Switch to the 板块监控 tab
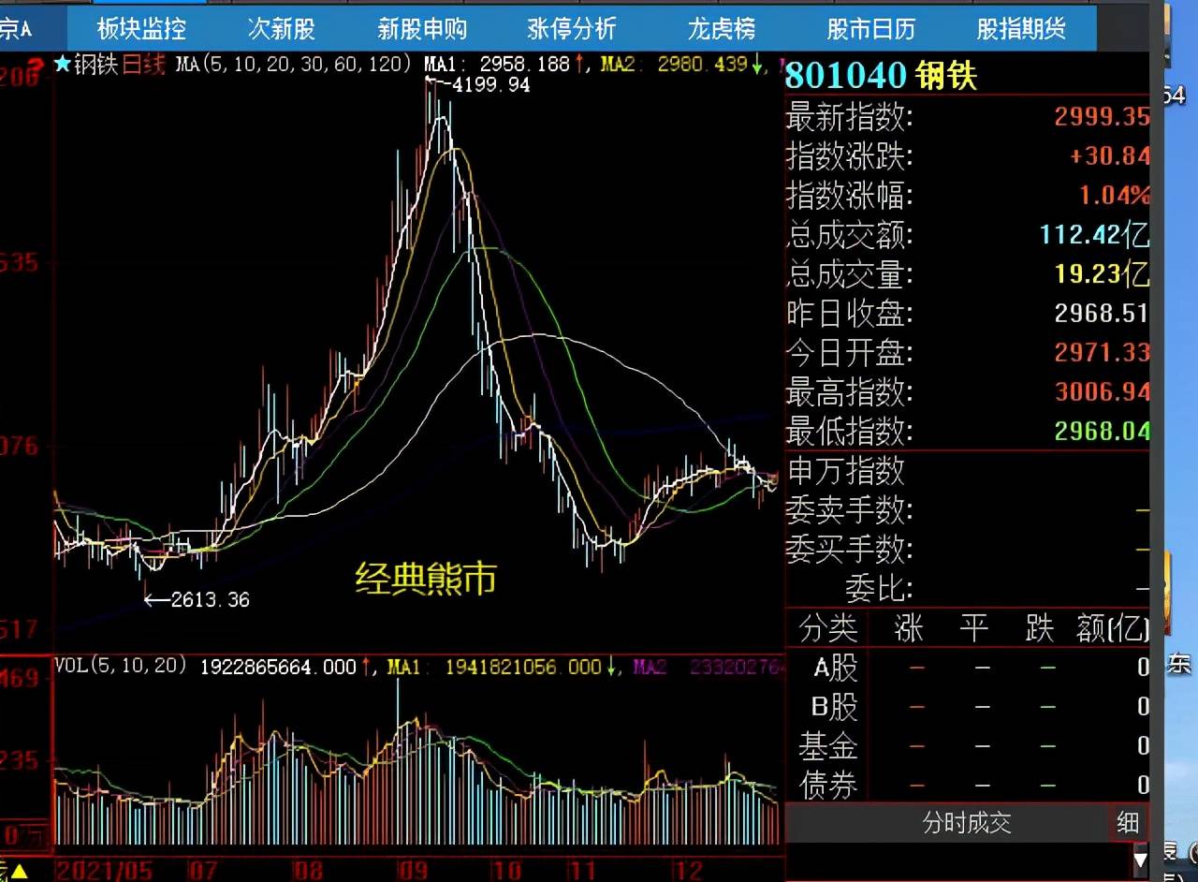 pos(141,29)
